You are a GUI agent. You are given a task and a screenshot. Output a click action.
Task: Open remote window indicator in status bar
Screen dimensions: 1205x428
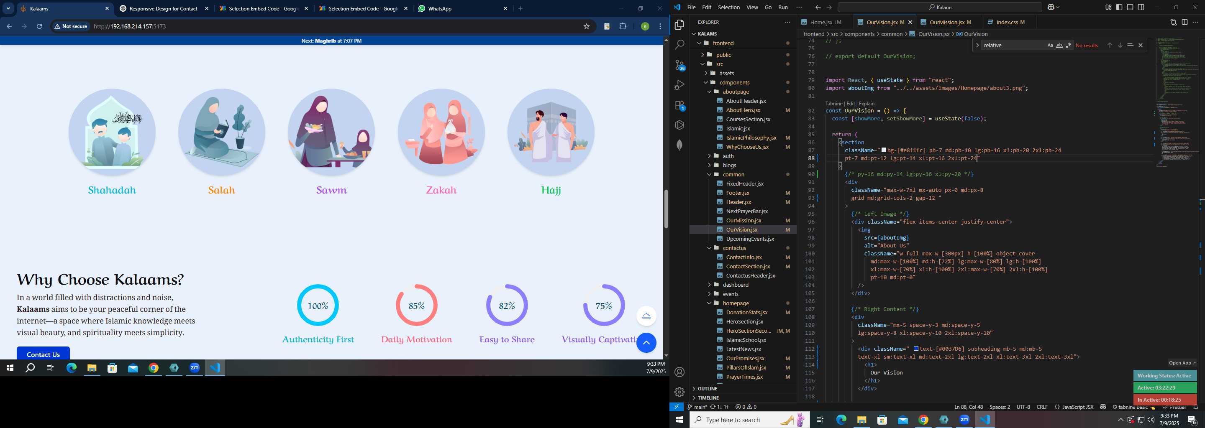(677, 407)
